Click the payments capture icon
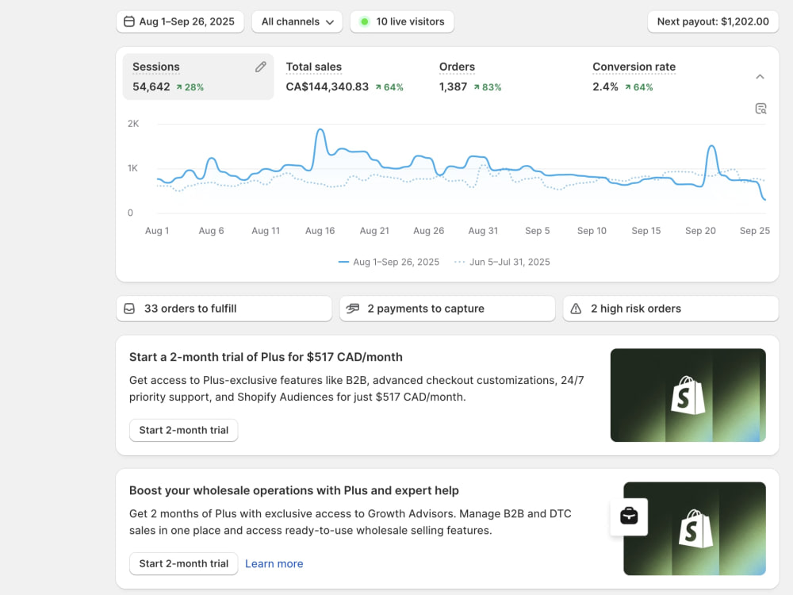This screenshot has width=793, height=595. coord(353,308)
